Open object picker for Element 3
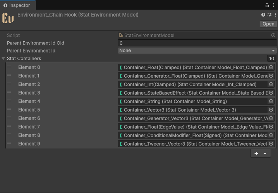278x193 pixels. [271, 93]
